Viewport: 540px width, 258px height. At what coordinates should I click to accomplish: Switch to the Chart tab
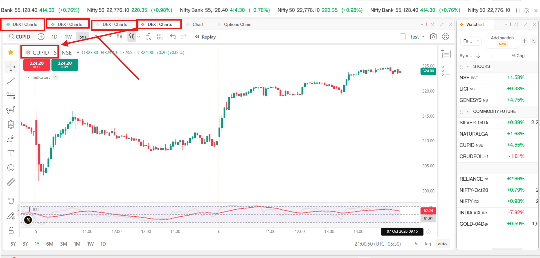(198, 24)
